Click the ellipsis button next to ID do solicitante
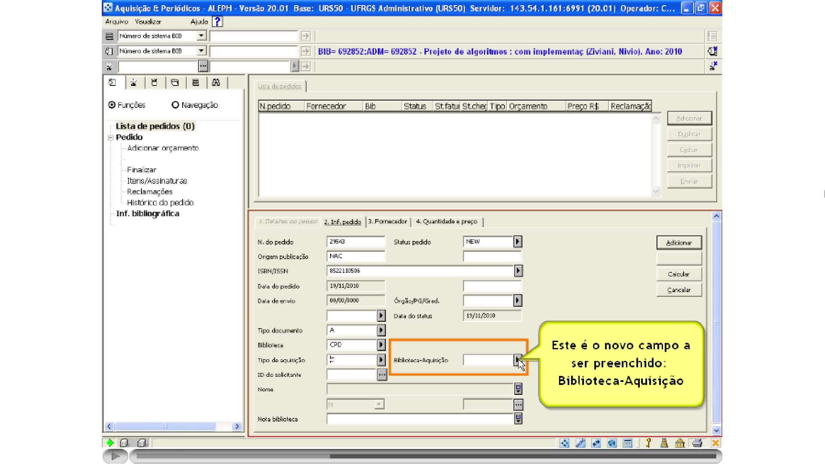The width and height of the screenshot is (825, 464). tap(382, 375)
